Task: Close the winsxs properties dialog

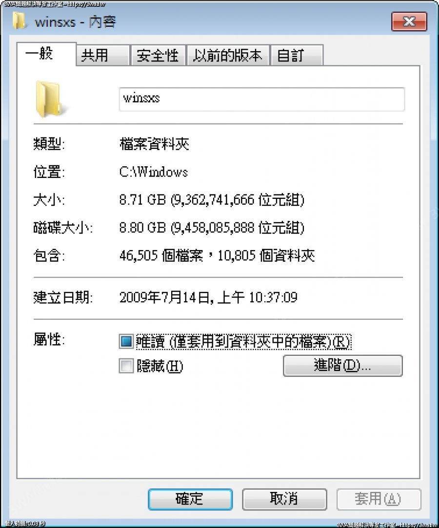Action: pyautogui.click(x=409, y=21)
